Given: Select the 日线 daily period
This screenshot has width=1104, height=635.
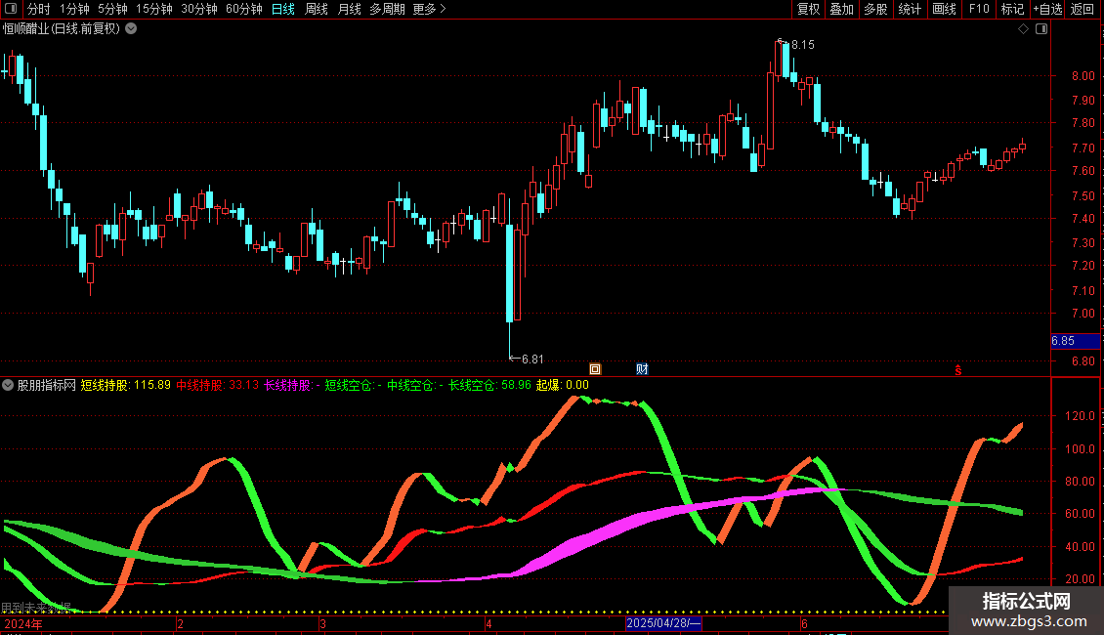Looking at the screenshot, I should click(283, 9).
